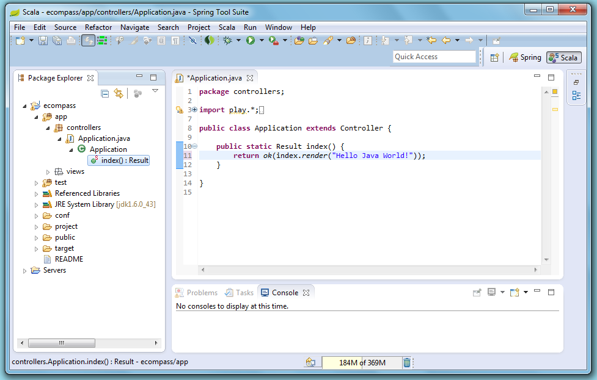Open a new Java perspective via toolbar icon

click(495, 57)
